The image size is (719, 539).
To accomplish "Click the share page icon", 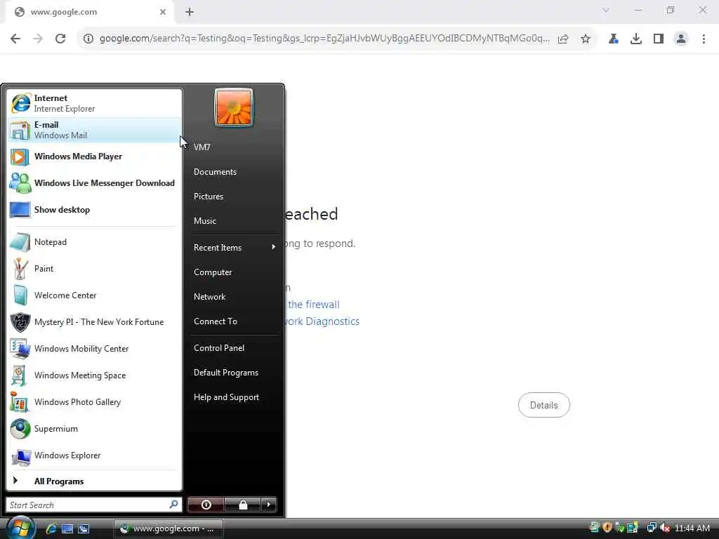I will 563,39.
